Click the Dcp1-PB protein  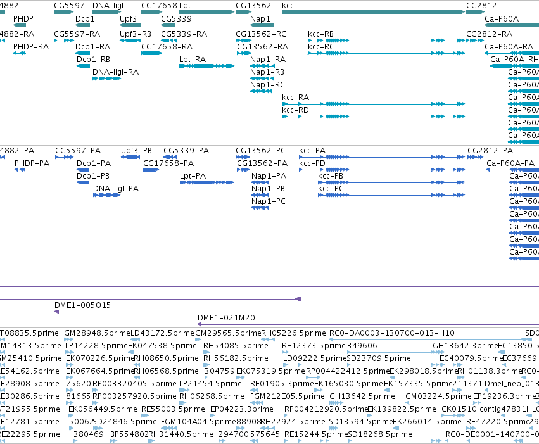coord(83,182)
